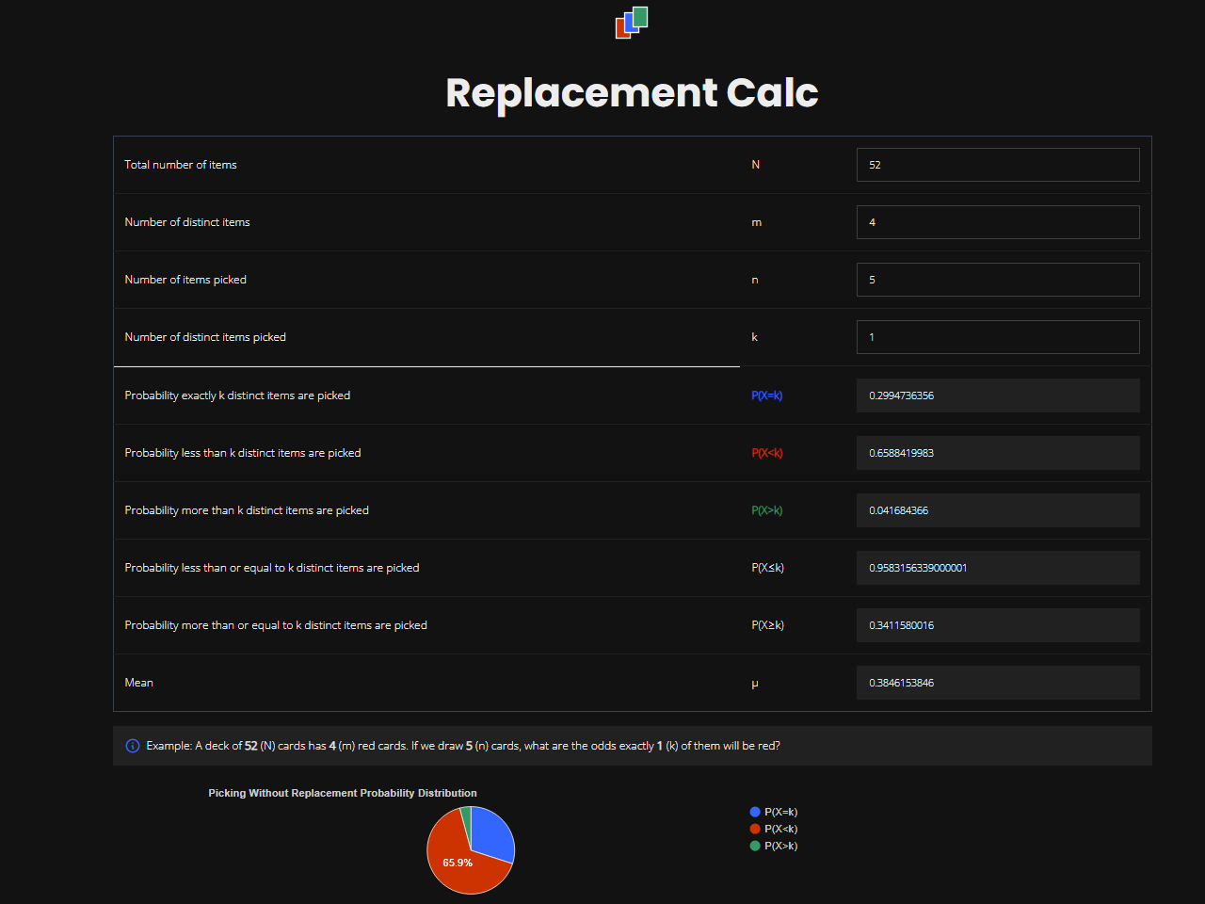The height and width of the screenshot is (904, 1205).
Task: Select the P(X≥k) result value 0.3411580016
Action: coord(997,625)
